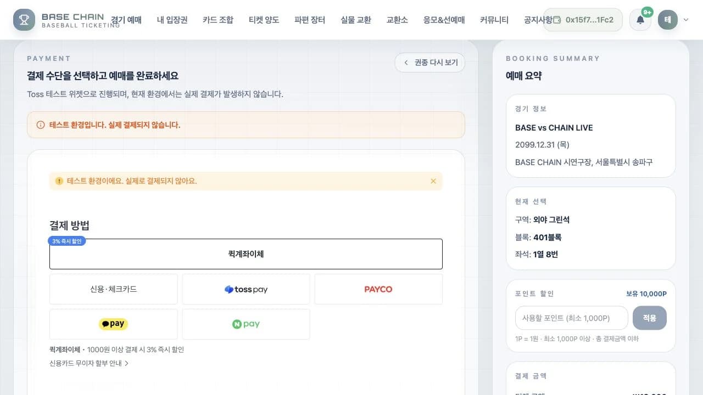Click the warning icon in yellow notice

point(59,181)
